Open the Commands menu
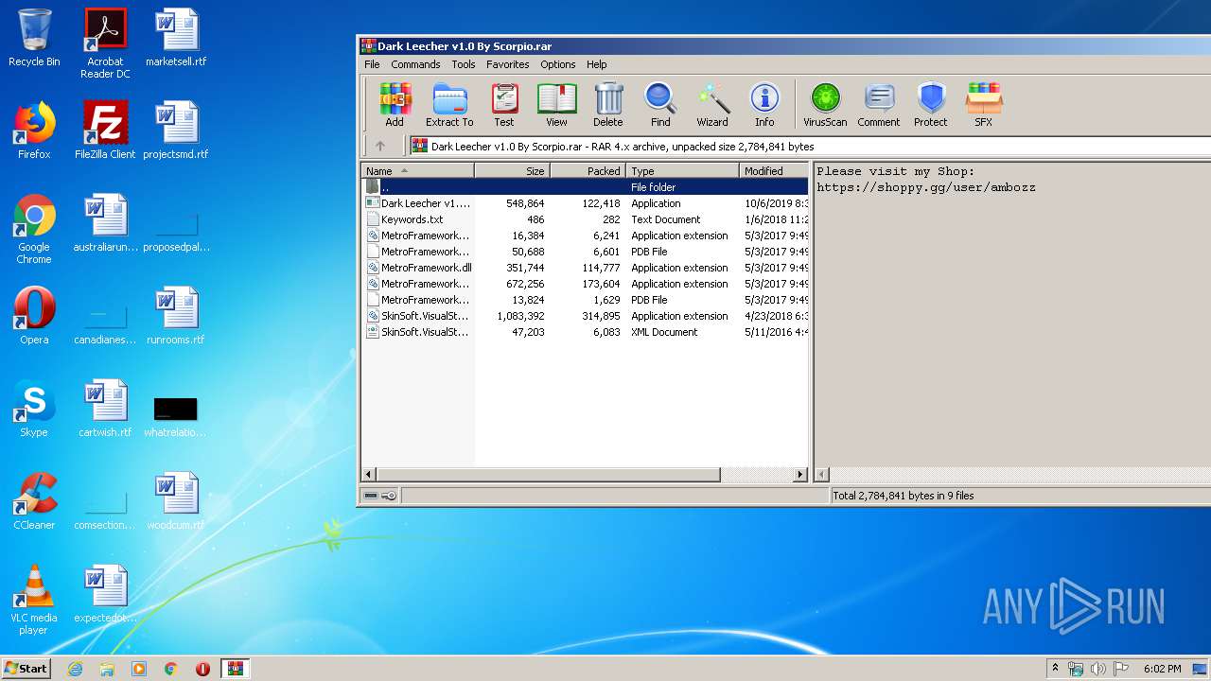Image resolution: width=1211 pixels, height=681 pixels. tap(415, 64)
